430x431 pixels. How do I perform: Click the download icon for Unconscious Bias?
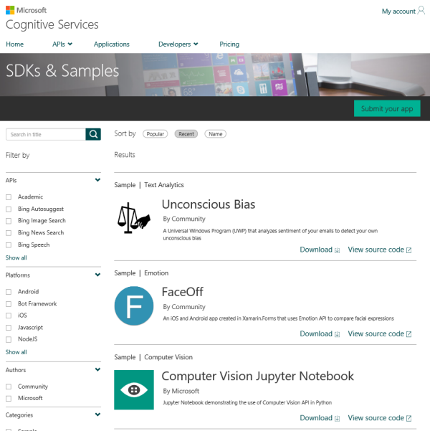pyautogui.click(x=337, y=250)
